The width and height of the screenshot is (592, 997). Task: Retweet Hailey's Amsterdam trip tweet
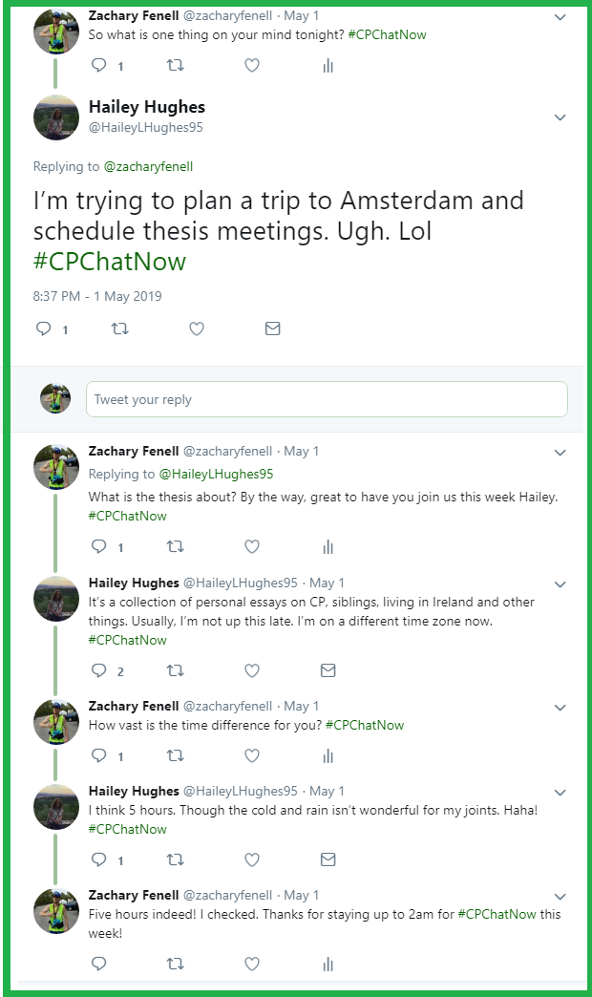119,329
